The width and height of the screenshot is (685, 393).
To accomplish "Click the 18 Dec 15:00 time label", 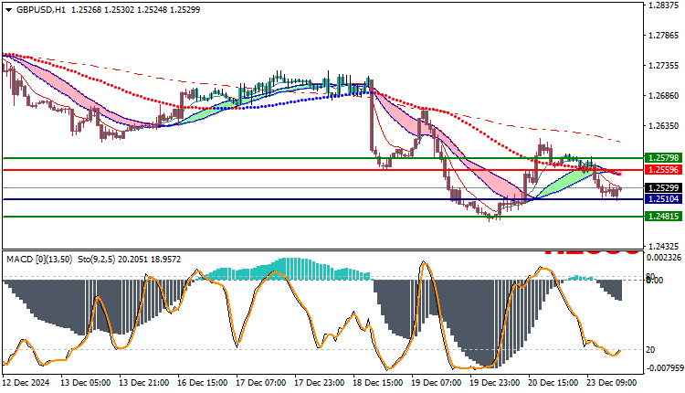I will click(378, 383).
